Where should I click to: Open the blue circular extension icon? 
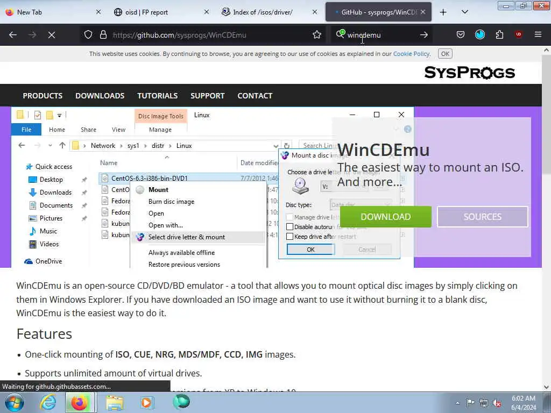(480, 34)
